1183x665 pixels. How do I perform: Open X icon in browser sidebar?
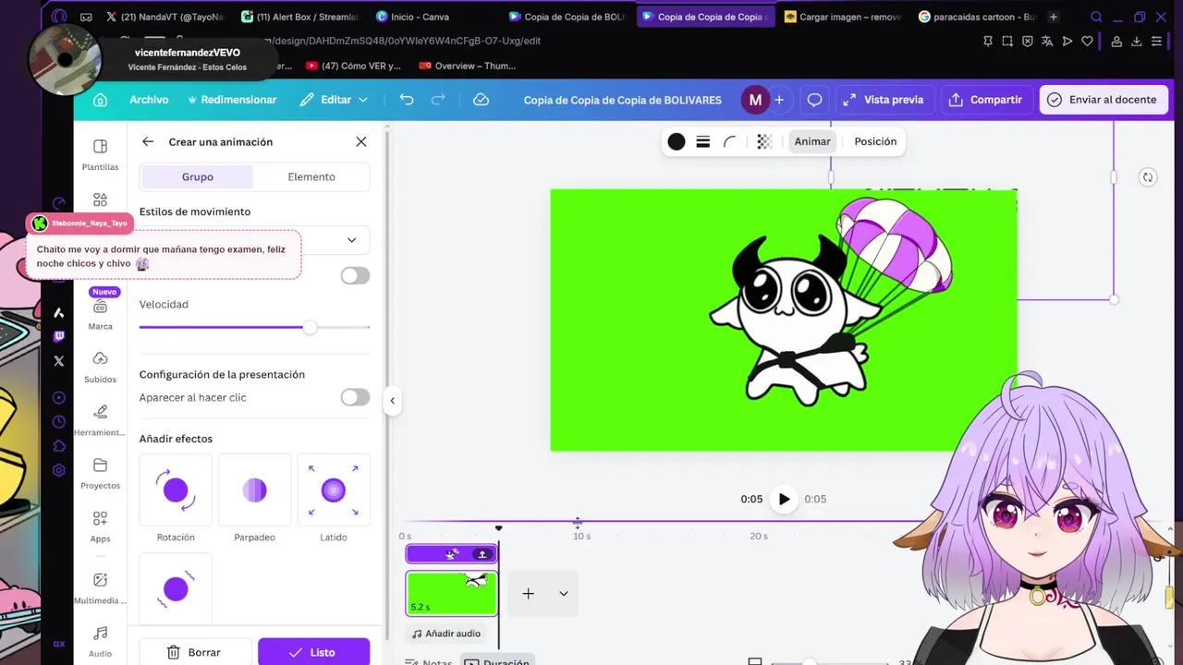pyautogui.click(x=59, y=361)
